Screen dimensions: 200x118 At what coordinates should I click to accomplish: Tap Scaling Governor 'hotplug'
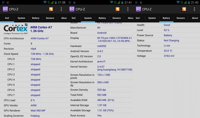tap(35, 116)
